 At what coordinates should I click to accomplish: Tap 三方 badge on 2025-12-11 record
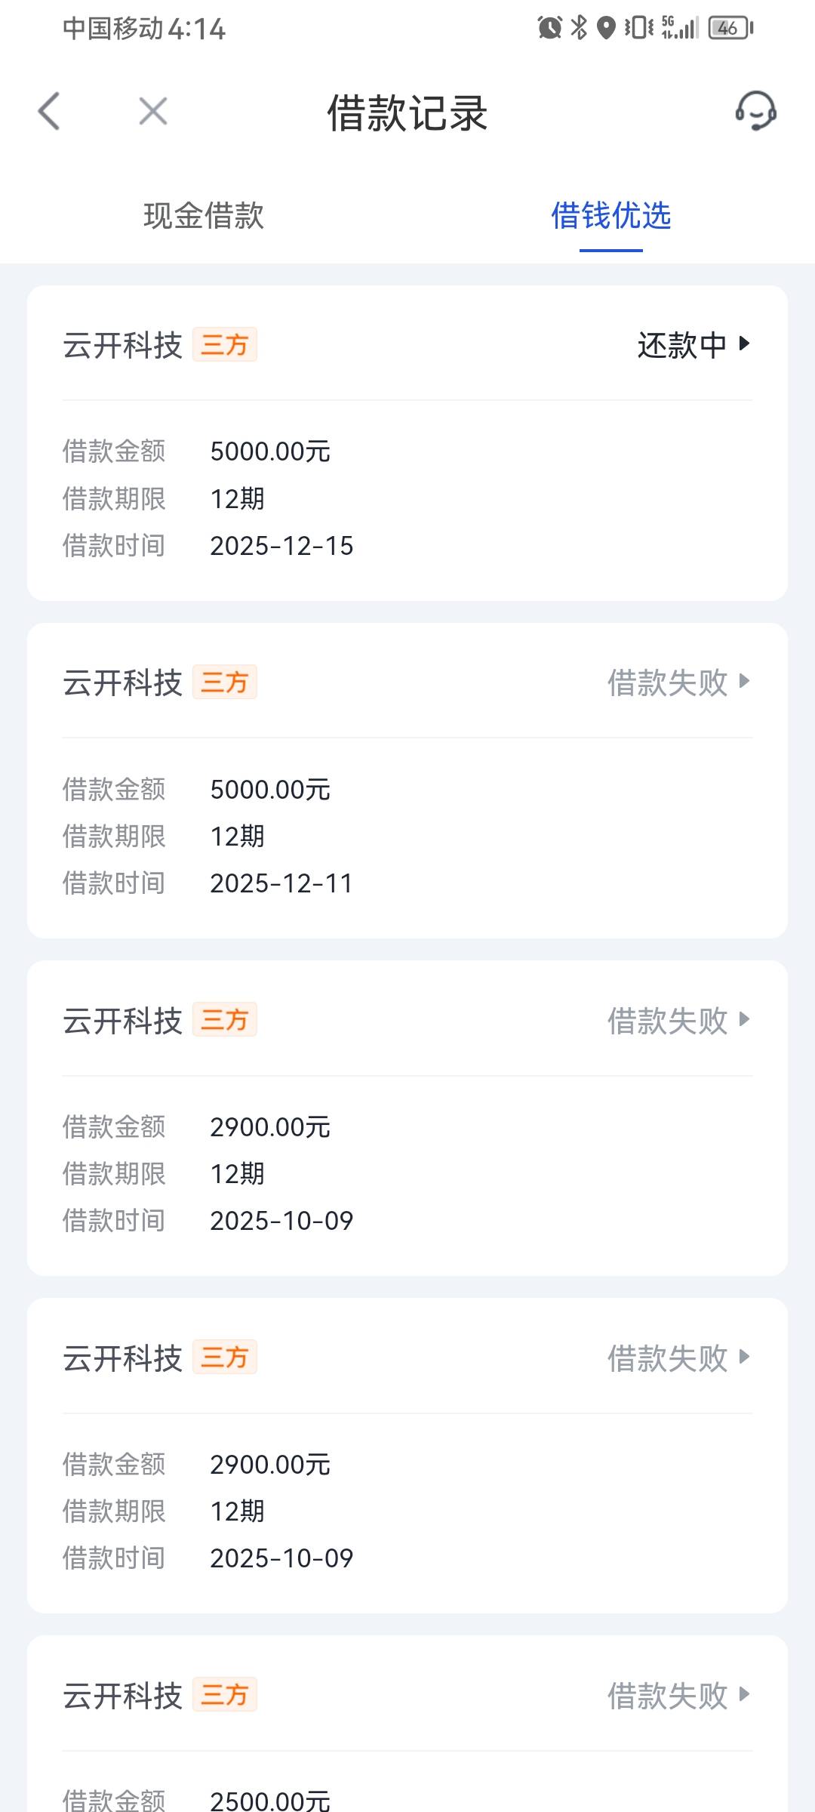[x=225, y=683]
